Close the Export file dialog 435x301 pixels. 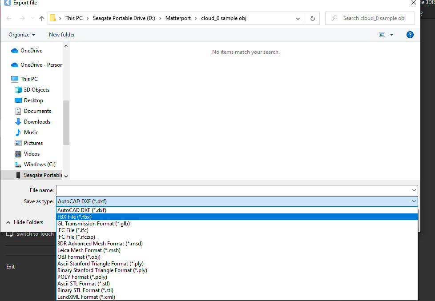point(413,3)
